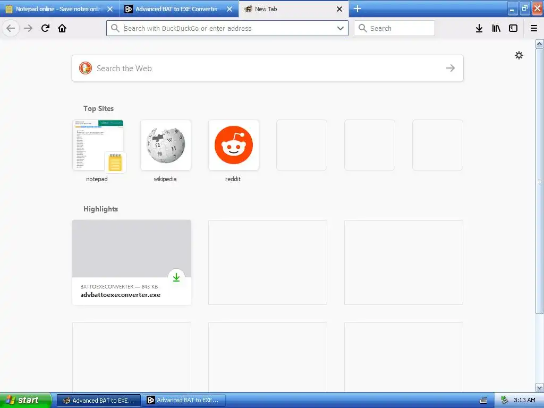Go forward with the forward arrow

pyautogui.click(x=28, y=28)
